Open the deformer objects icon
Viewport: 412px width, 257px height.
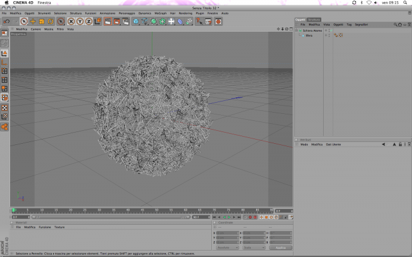[180, 22]
